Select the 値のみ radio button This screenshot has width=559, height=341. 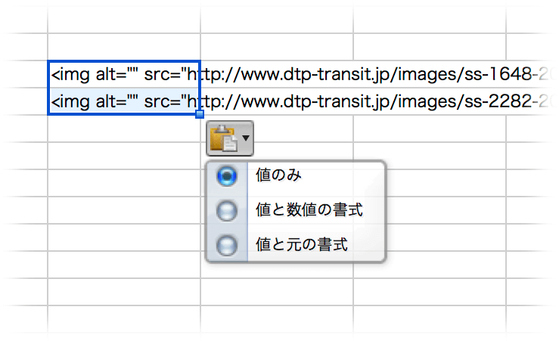(x=227, y=175)
